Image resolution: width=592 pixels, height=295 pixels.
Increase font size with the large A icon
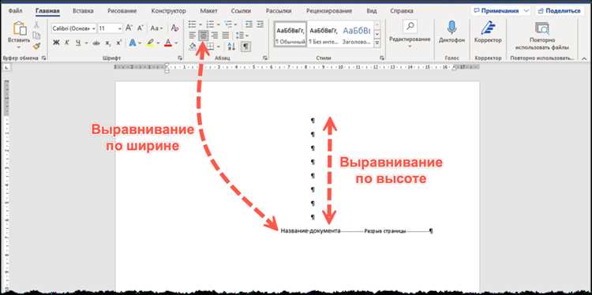pyautogui.click(x=129, y=28)
